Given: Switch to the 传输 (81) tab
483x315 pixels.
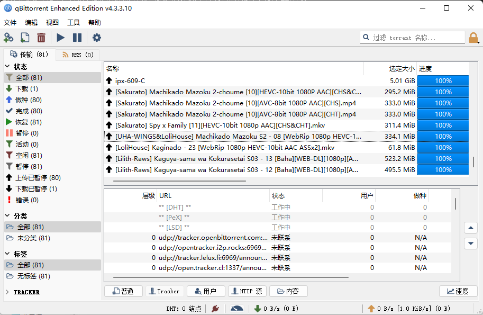Looking at the screenshot, I should [29, 55].
